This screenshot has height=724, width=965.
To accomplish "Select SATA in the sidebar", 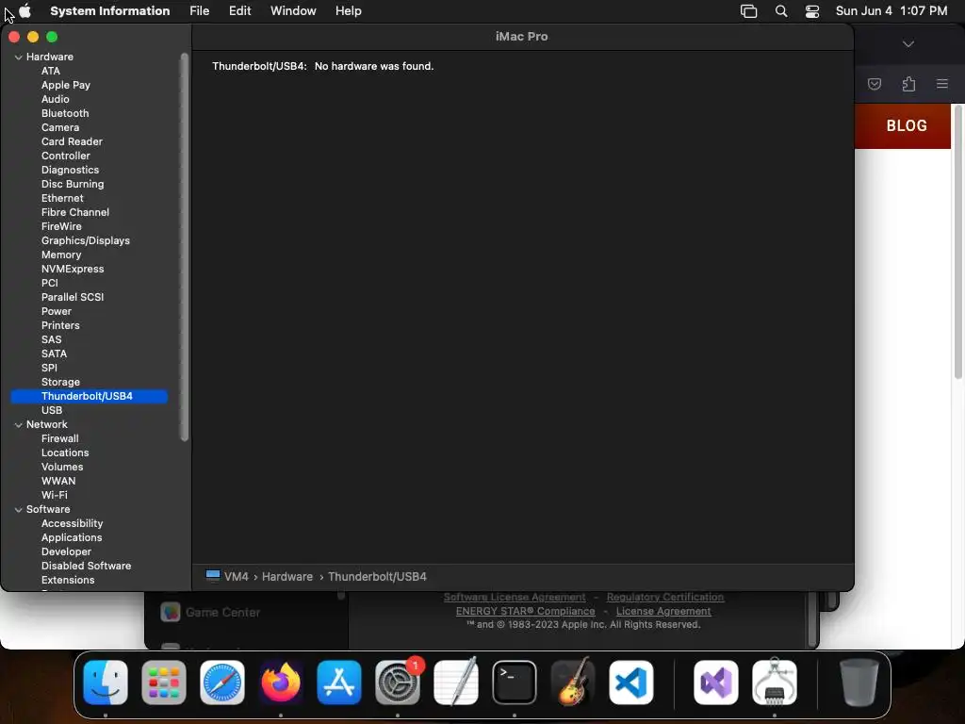I will [54, 354].
